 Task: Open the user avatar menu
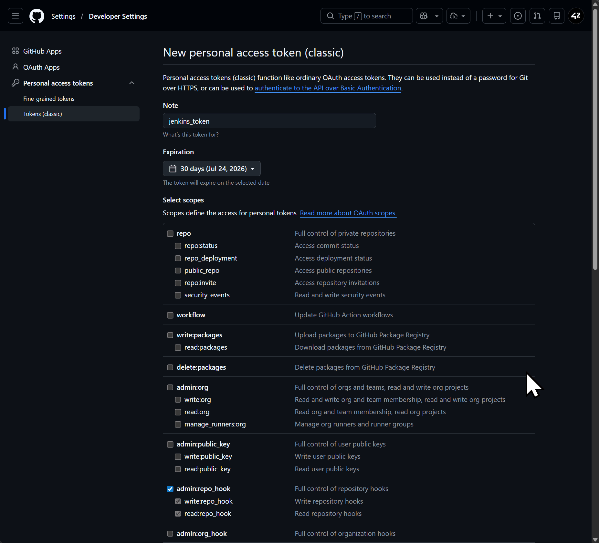[x=576, y=16]
